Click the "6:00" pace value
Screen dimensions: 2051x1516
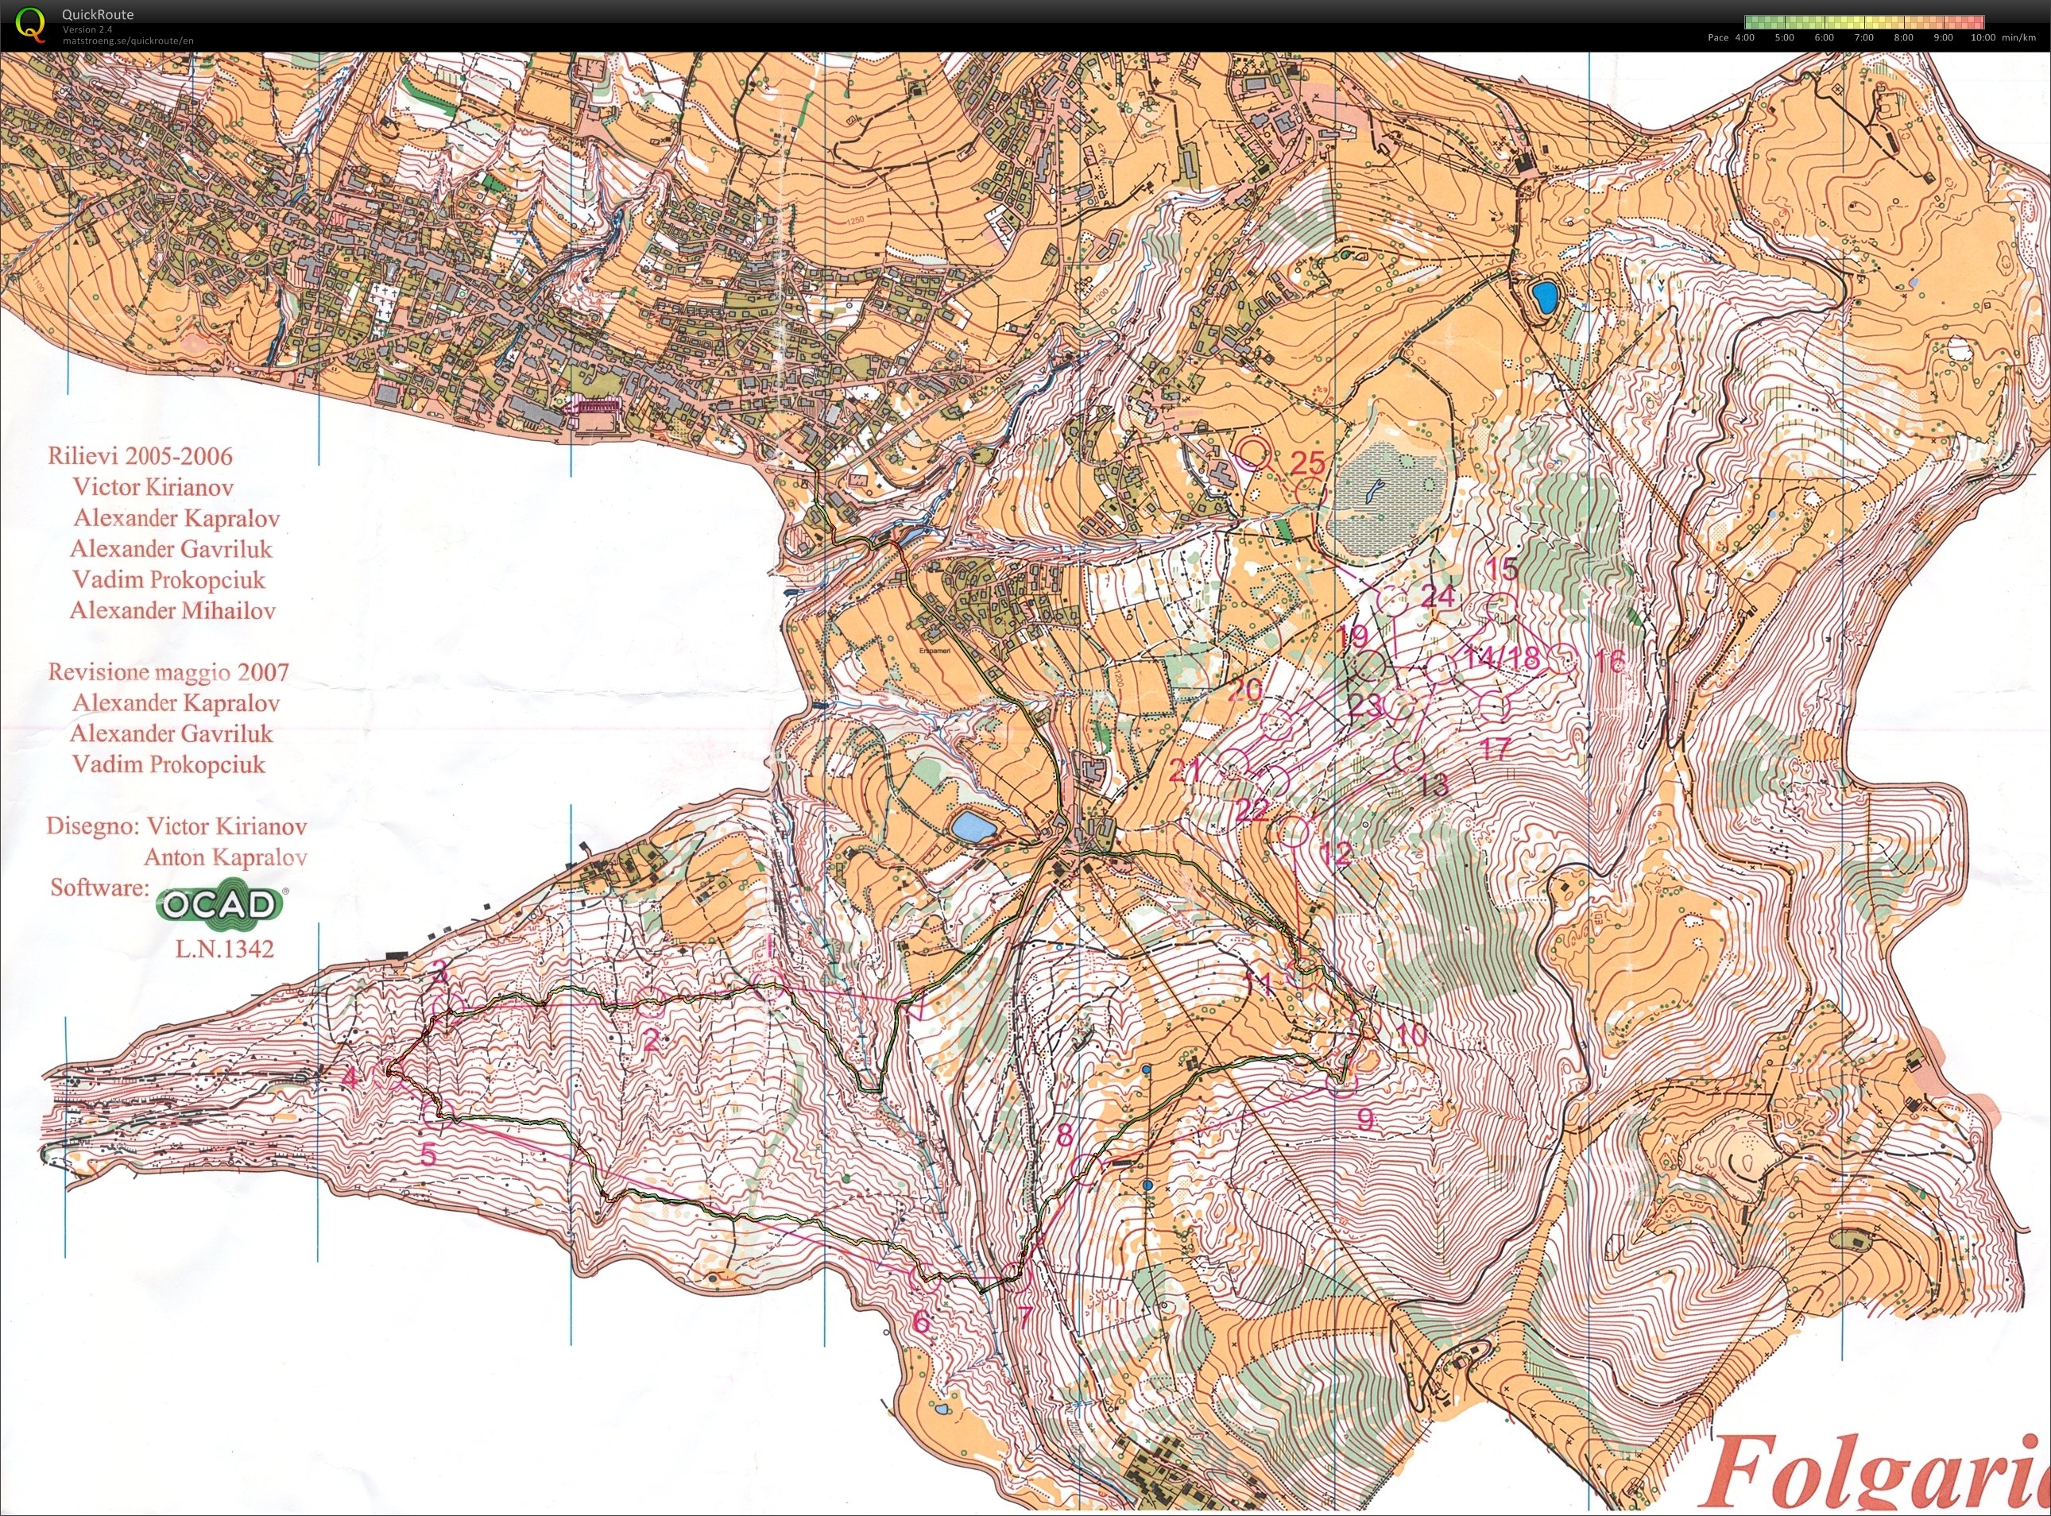point(1825,37)
